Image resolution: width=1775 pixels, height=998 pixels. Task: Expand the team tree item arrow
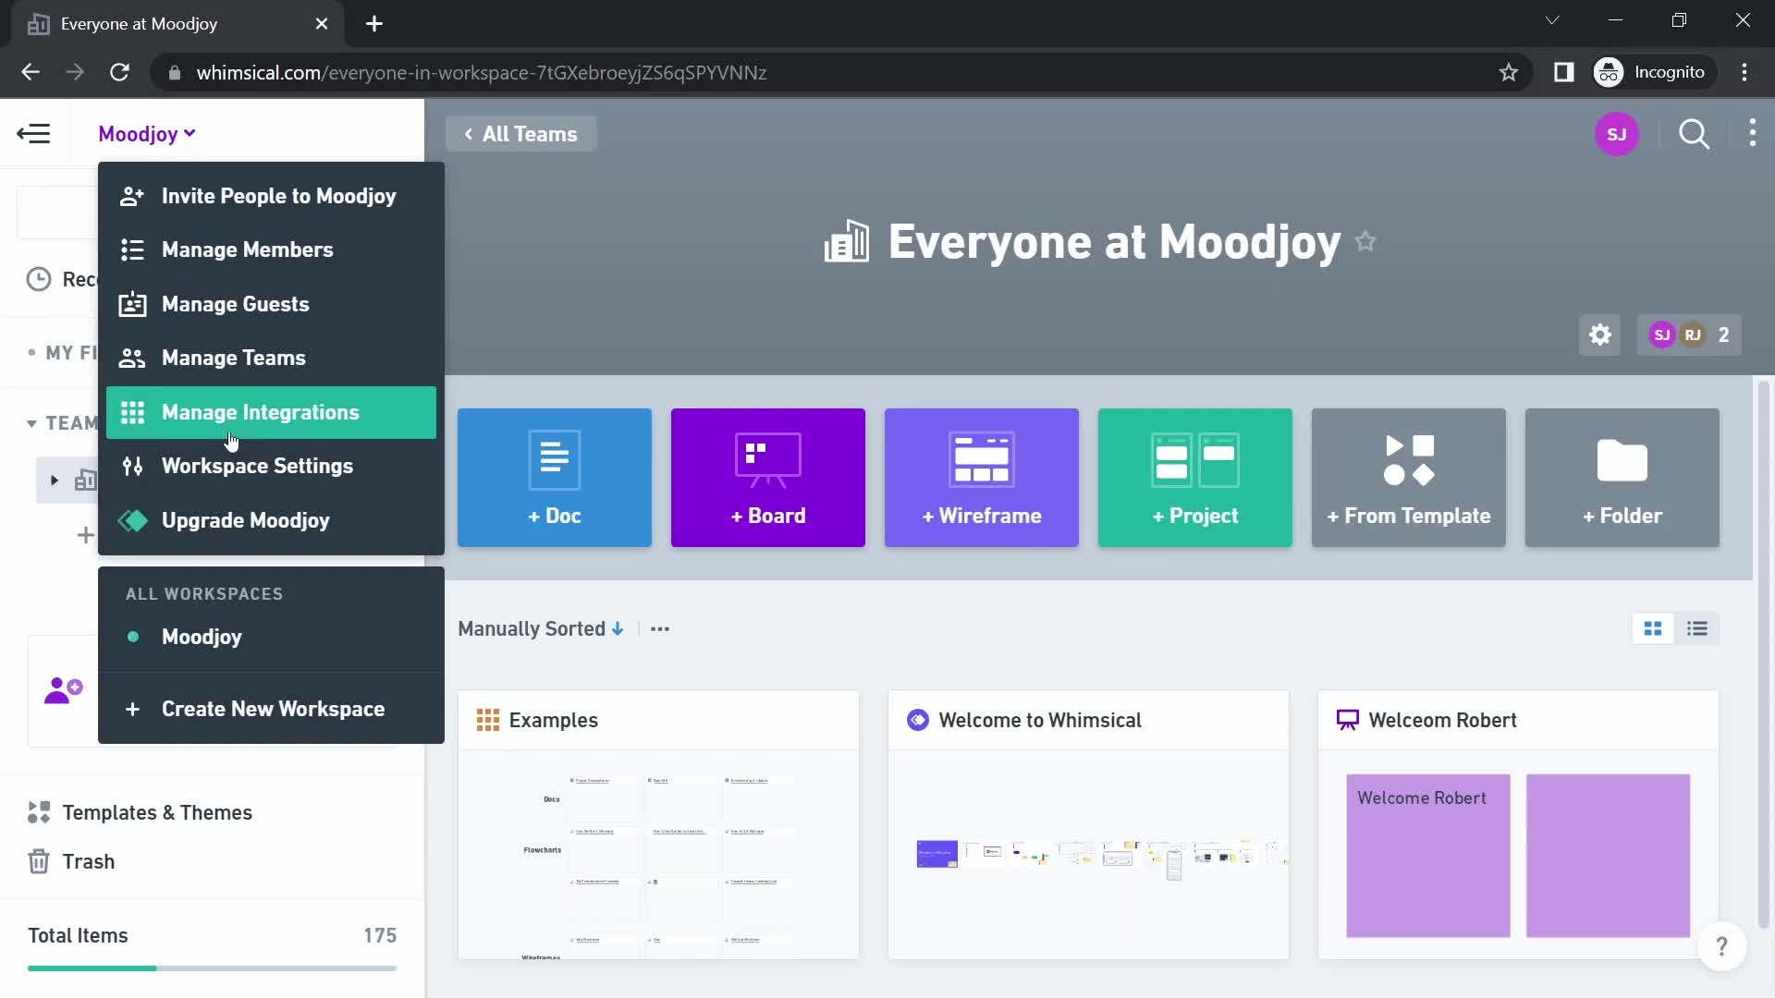coord(55,481)
